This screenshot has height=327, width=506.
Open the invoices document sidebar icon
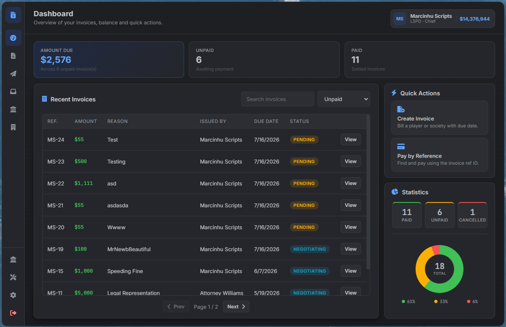(x=13, y=56)
